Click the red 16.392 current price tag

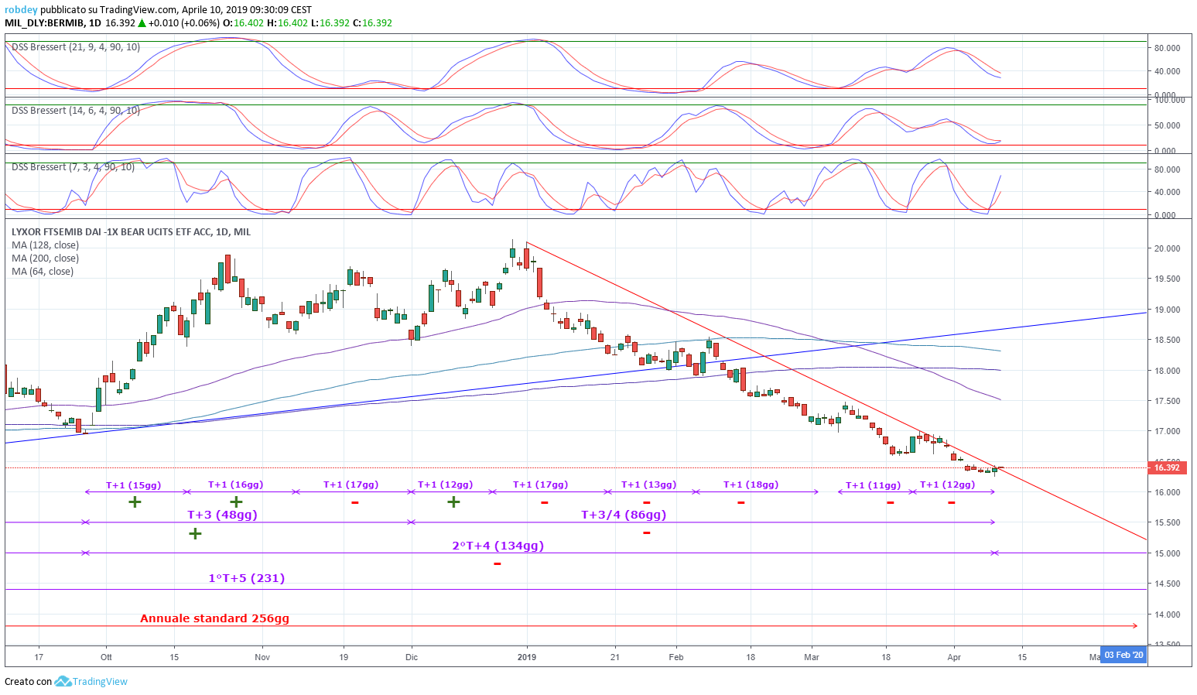tap(1167, 467)
